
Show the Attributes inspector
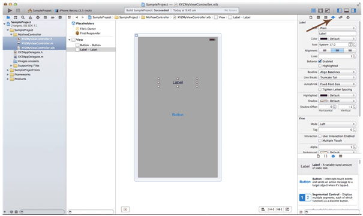333,17
